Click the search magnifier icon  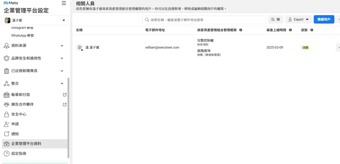[147, 20]
